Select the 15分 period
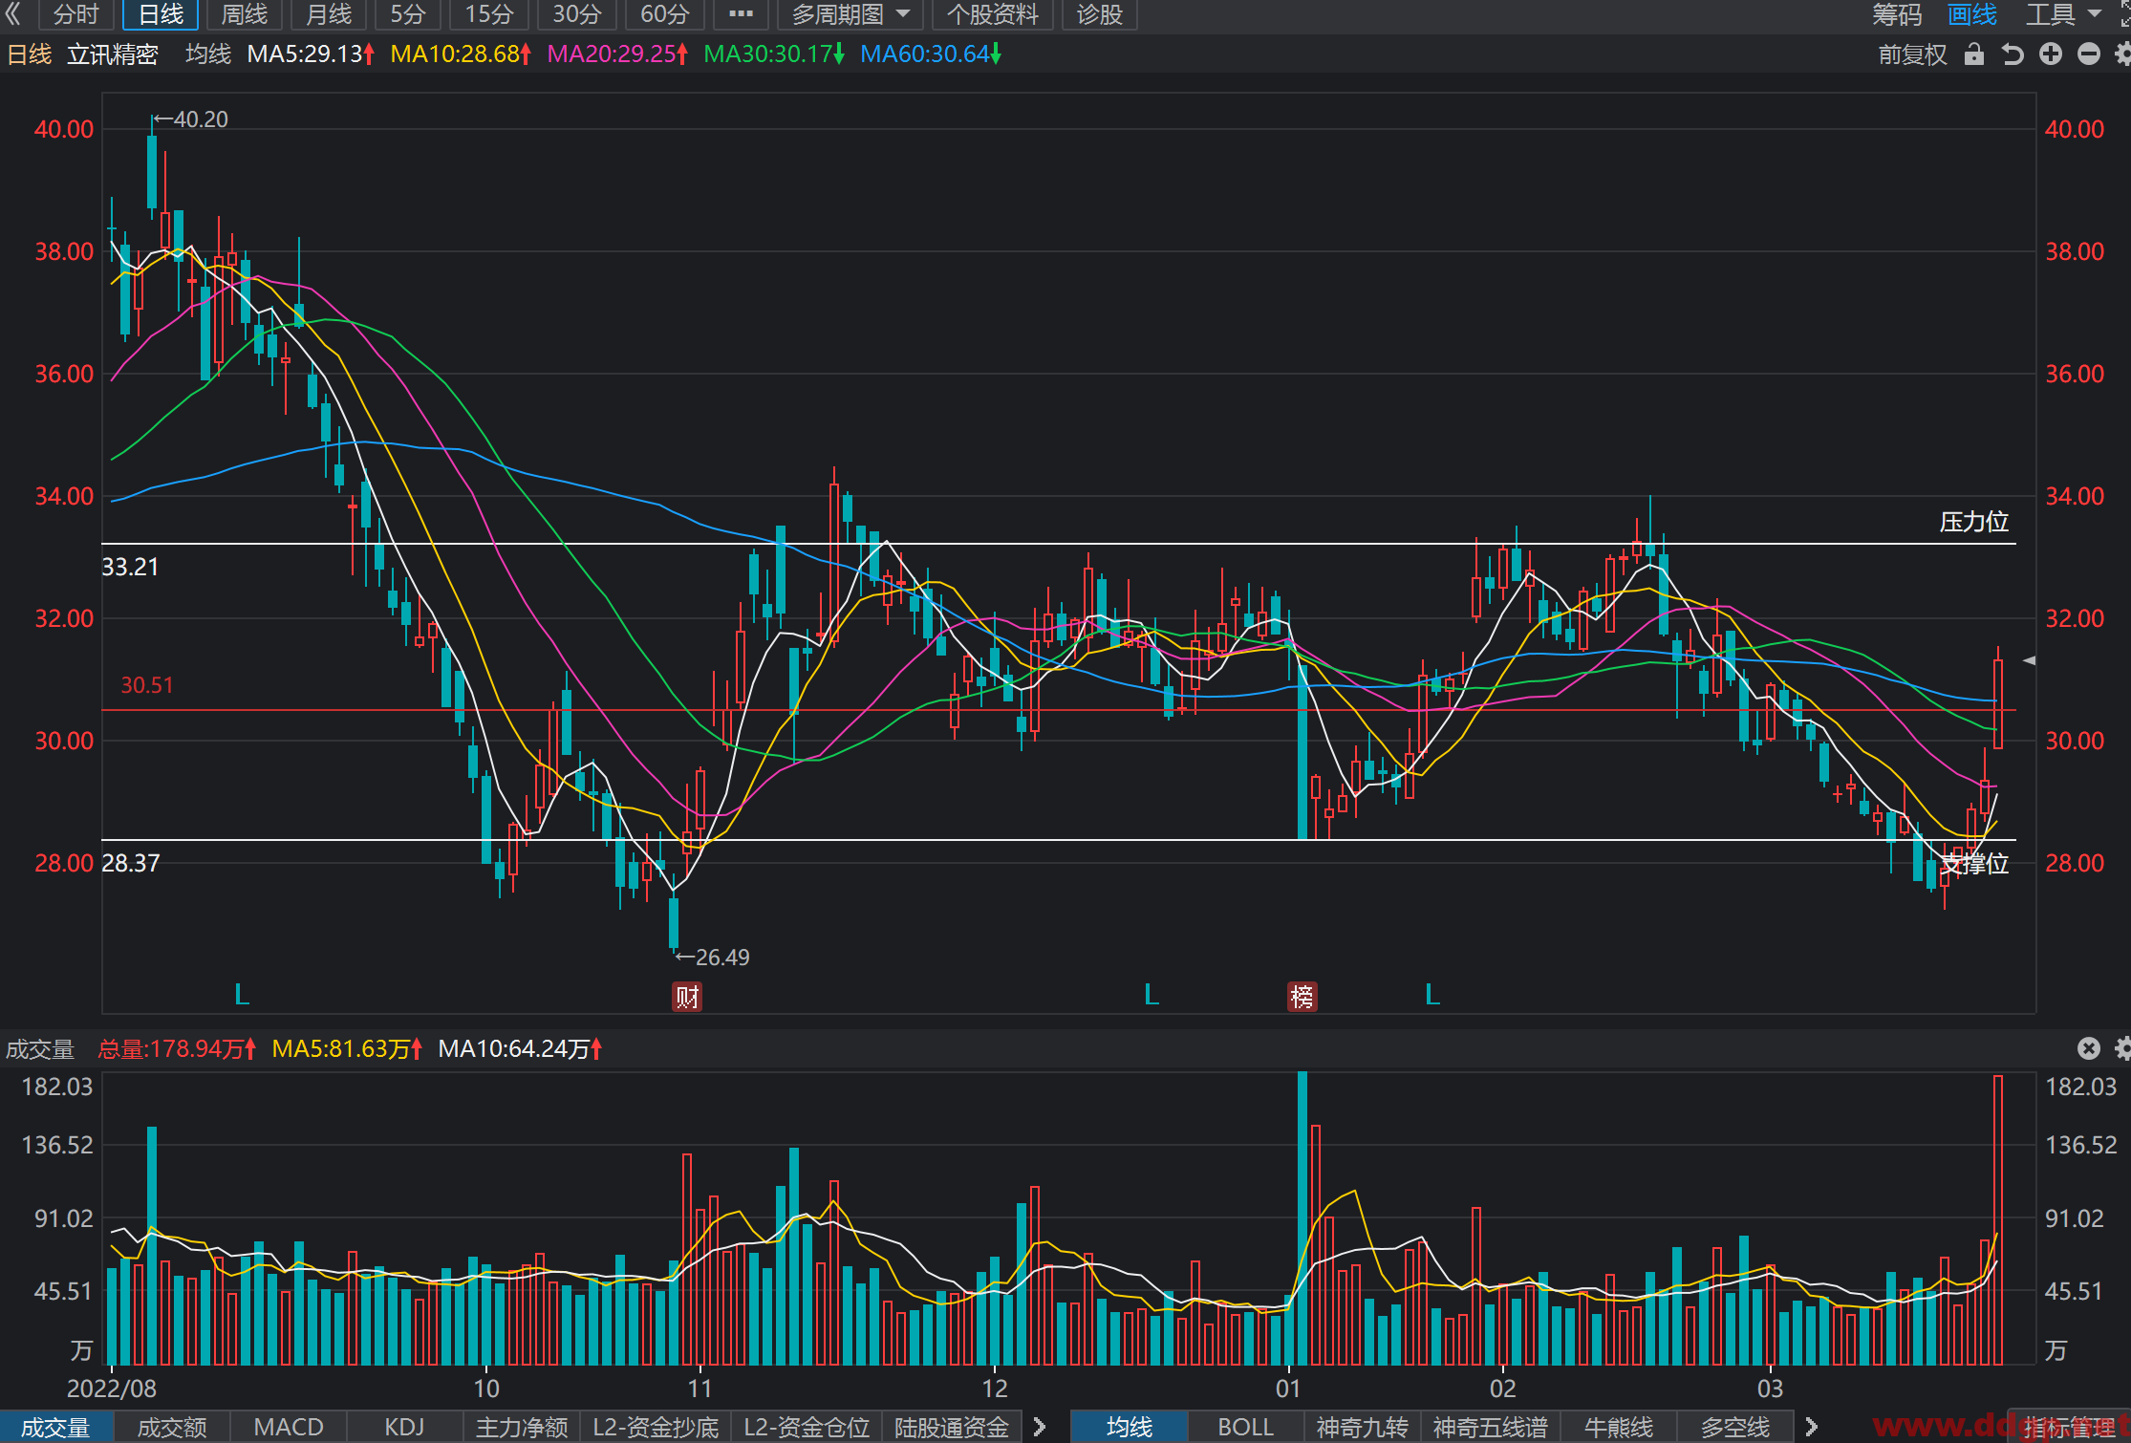The width and height of the screenshot is (2131, 1443). [x=489, y=14]
